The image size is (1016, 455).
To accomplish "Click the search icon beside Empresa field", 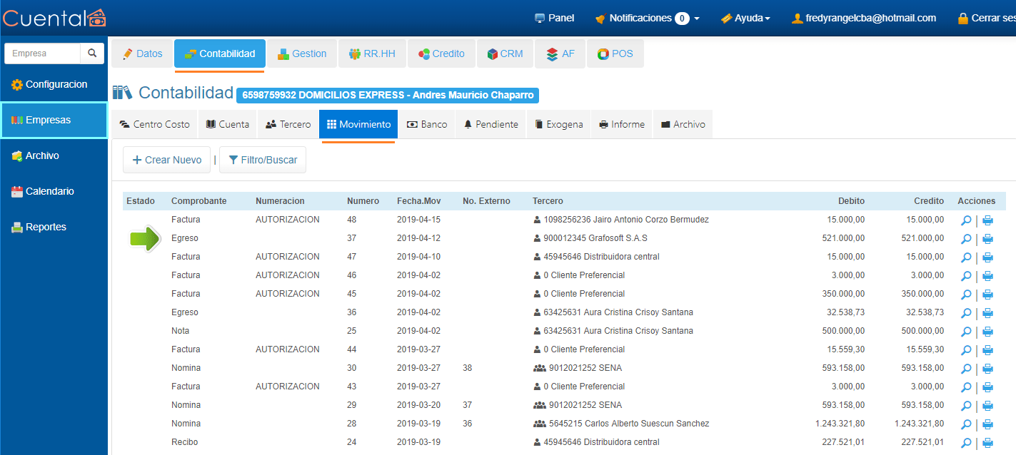I will 91,53.
